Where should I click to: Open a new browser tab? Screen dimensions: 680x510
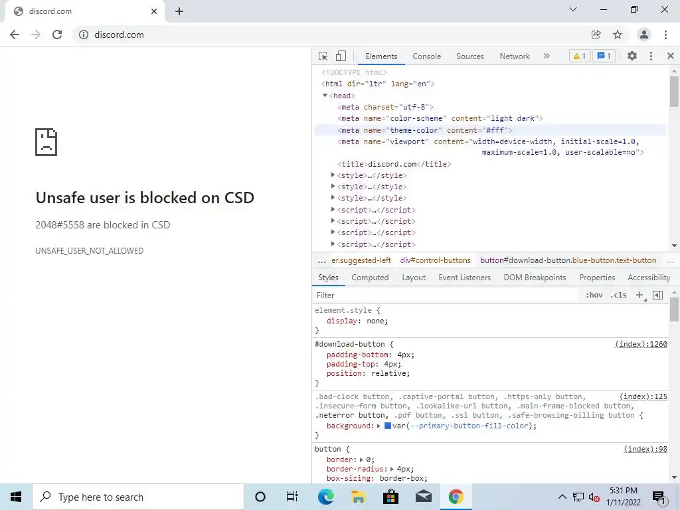click(179, 11)
